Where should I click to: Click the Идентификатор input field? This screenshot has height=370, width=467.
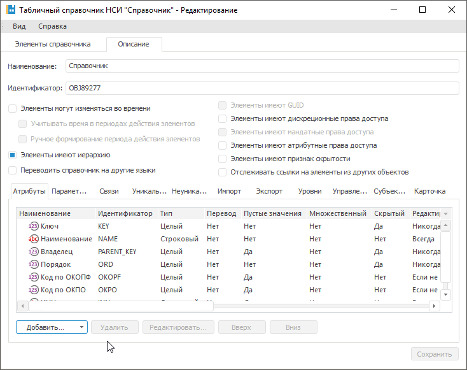[x=261, y=89]
